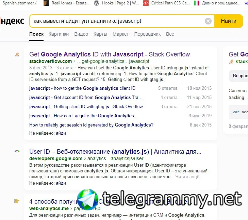Switch to the Видео tab
This screenshot has width=248, height=220.
click(x=81, y=34)
